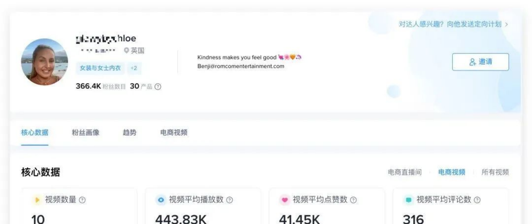
Task: Click the help icon beside 视频平均点赞数
Action: pos(353,200)
